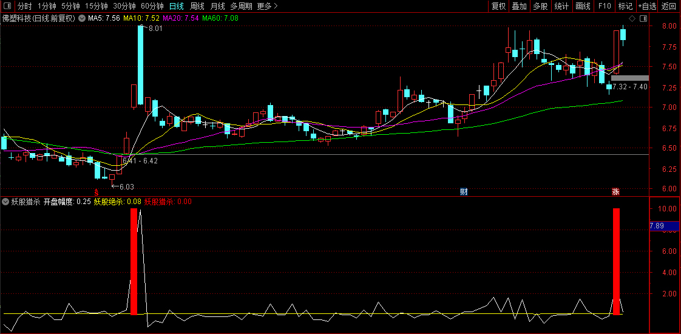Viewport: 681px width, 334px height.
Task: Open F10 company information
Action: (x=605, y=6)
